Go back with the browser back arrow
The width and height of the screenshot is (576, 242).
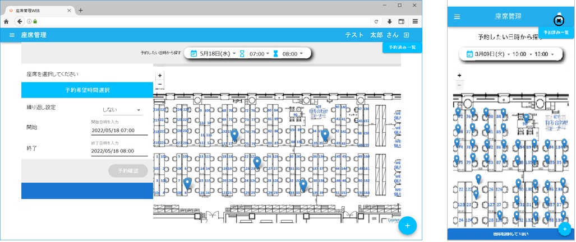[x=20, y=21]
